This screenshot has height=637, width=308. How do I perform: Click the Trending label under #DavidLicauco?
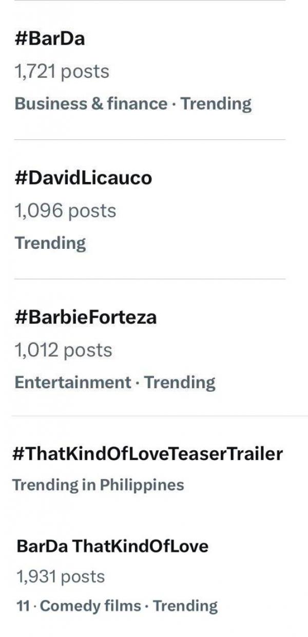tap(50, 243)
